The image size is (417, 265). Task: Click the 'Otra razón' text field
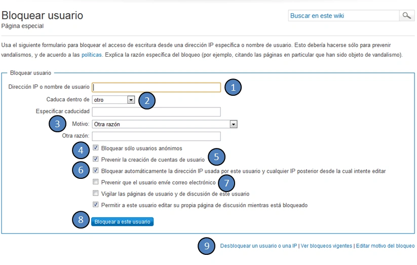[x=157, y=136]
